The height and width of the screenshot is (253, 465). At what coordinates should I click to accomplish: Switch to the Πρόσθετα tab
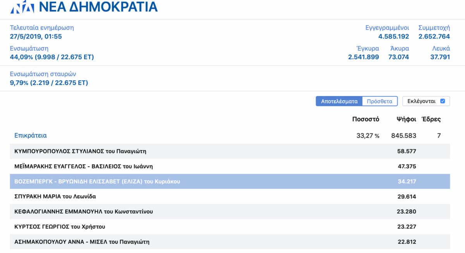click(x=380, y=101)
